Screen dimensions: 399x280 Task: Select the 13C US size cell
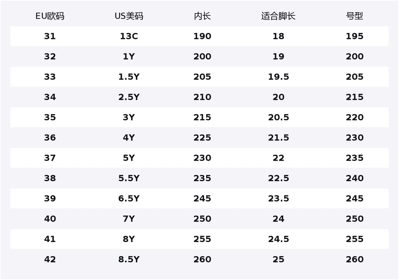[129, 36]
